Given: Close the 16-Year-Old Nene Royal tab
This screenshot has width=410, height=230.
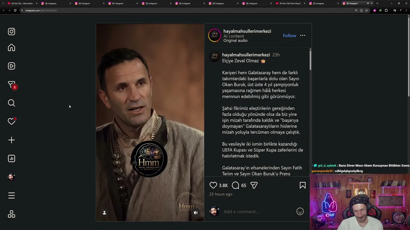Looking at the screenshot, I should [304, 3].
